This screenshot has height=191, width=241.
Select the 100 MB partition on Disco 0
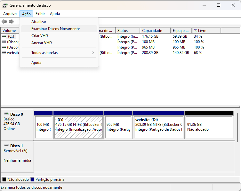(x=43, y=127)
